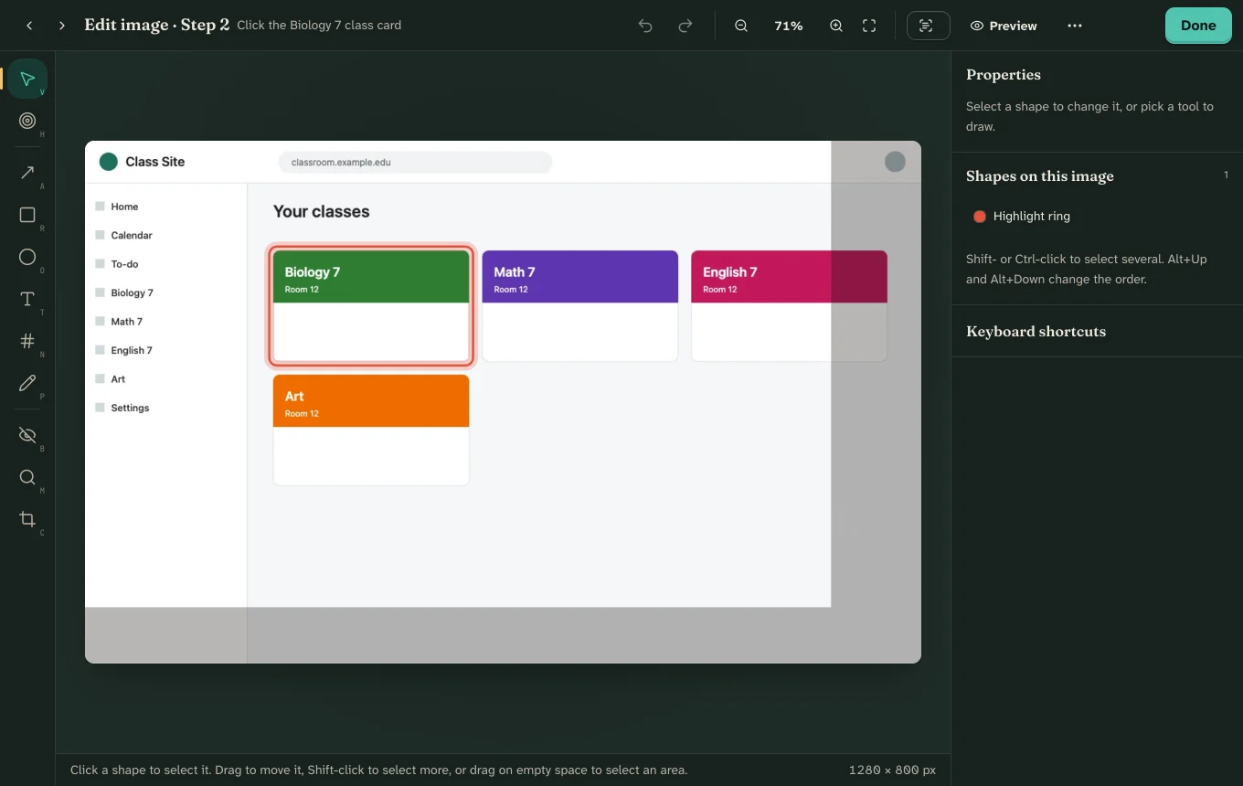Click "Calendar" in the canvas image sidebar
This screenshot has height=786, width=1243.
(132, 235)
